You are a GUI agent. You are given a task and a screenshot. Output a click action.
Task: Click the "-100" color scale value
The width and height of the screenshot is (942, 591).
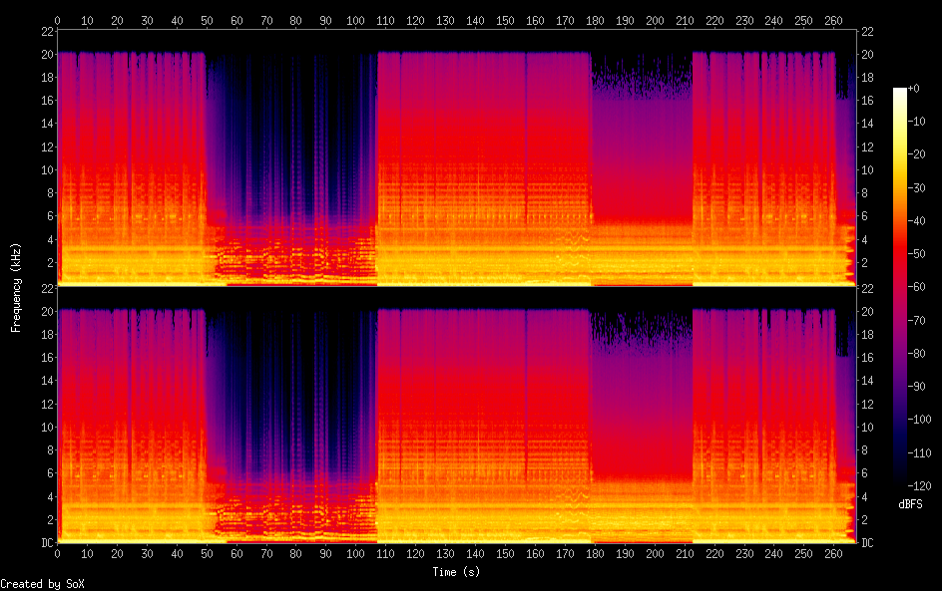click(x=920, y=420)
